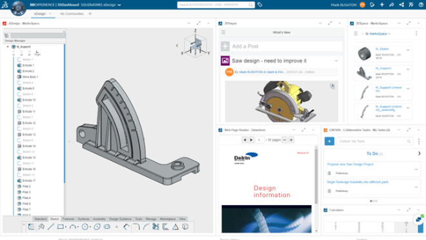This screenshot has height=240, width=426.
Task: Click the tag icon beside search
Action: [260, 5]
